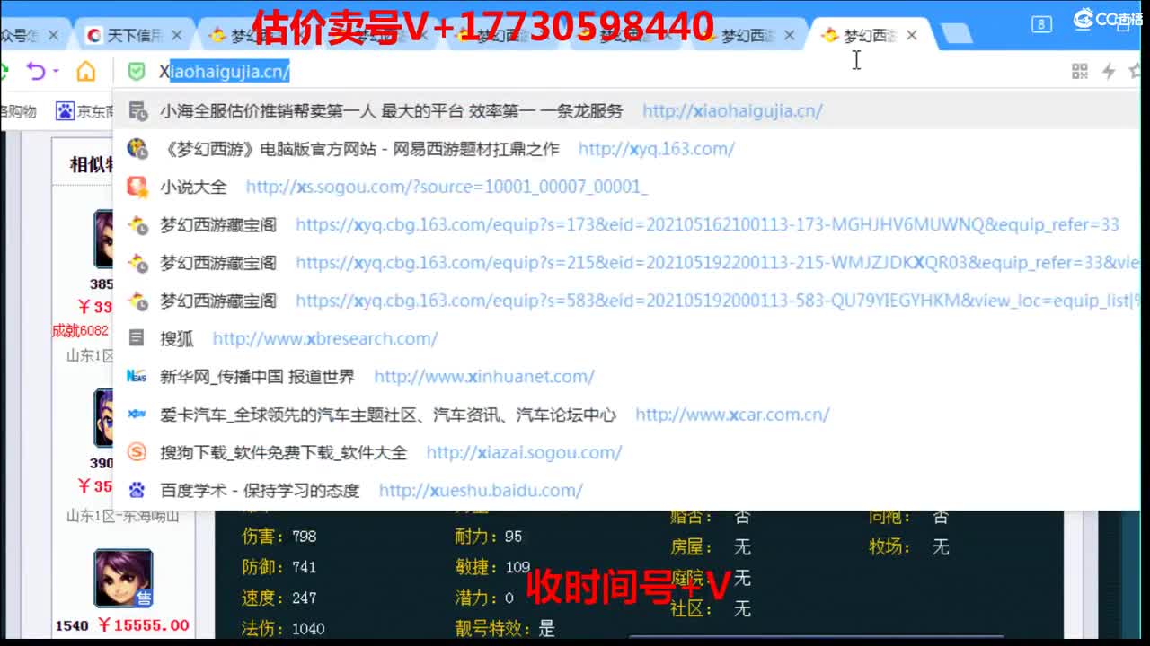Click the green security shield icon
Viewport: 1150px width, 646px height.
click(x=136, y=71)
